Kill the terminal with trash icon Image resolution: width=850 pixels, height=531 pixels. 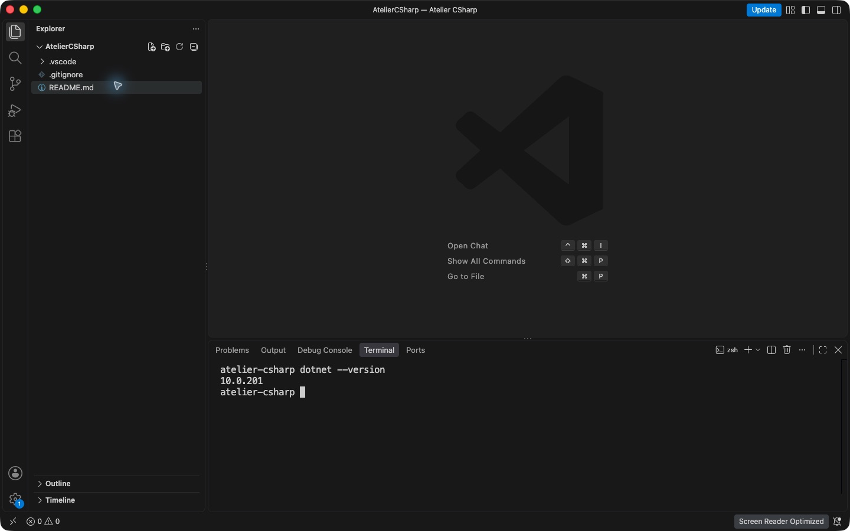coord(787,350)
